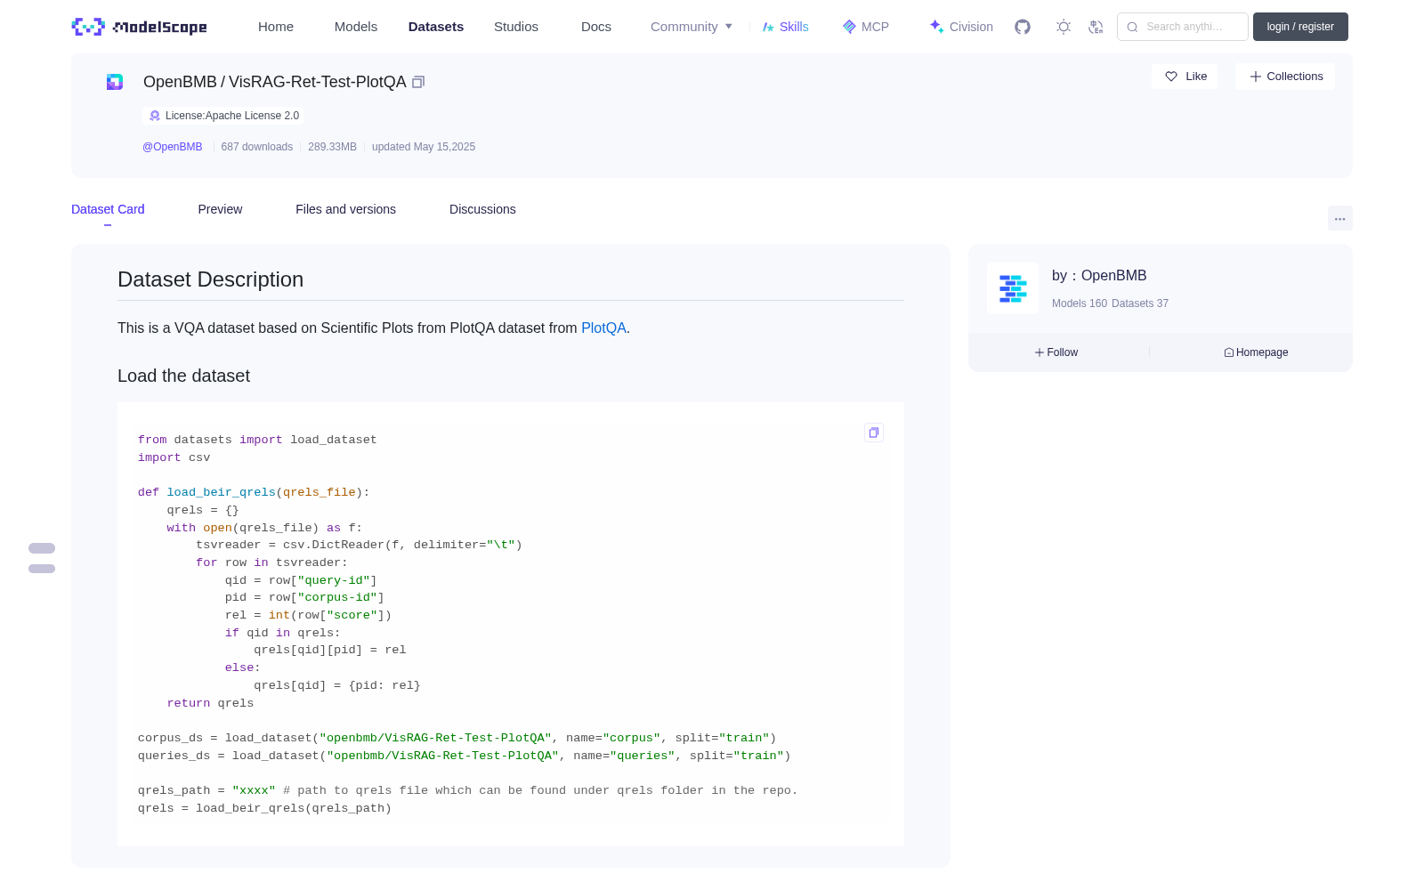Click the search magnifier icon
The width and height of the screenshot is (1424, 890).
tap(1132, 27)
